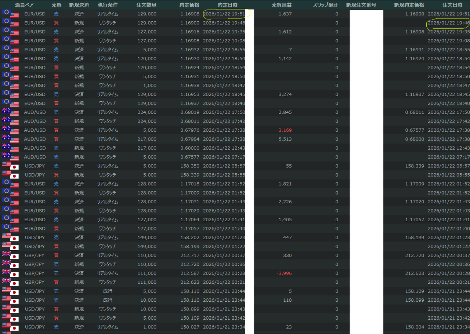Click the 注文数量 column header
This screenshot has width=470, height=334.
pos(146,5)
